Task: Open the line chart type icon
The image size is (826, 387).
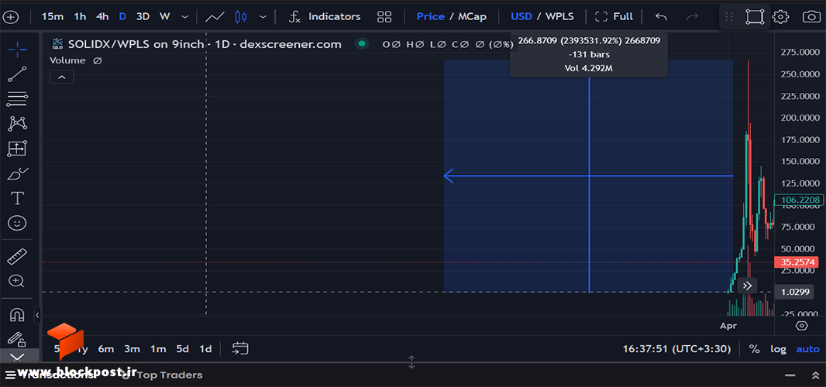Action: coord(215,17)
